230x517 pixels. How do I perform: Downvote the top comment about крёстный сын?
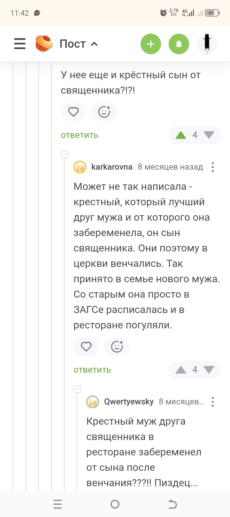209,135
